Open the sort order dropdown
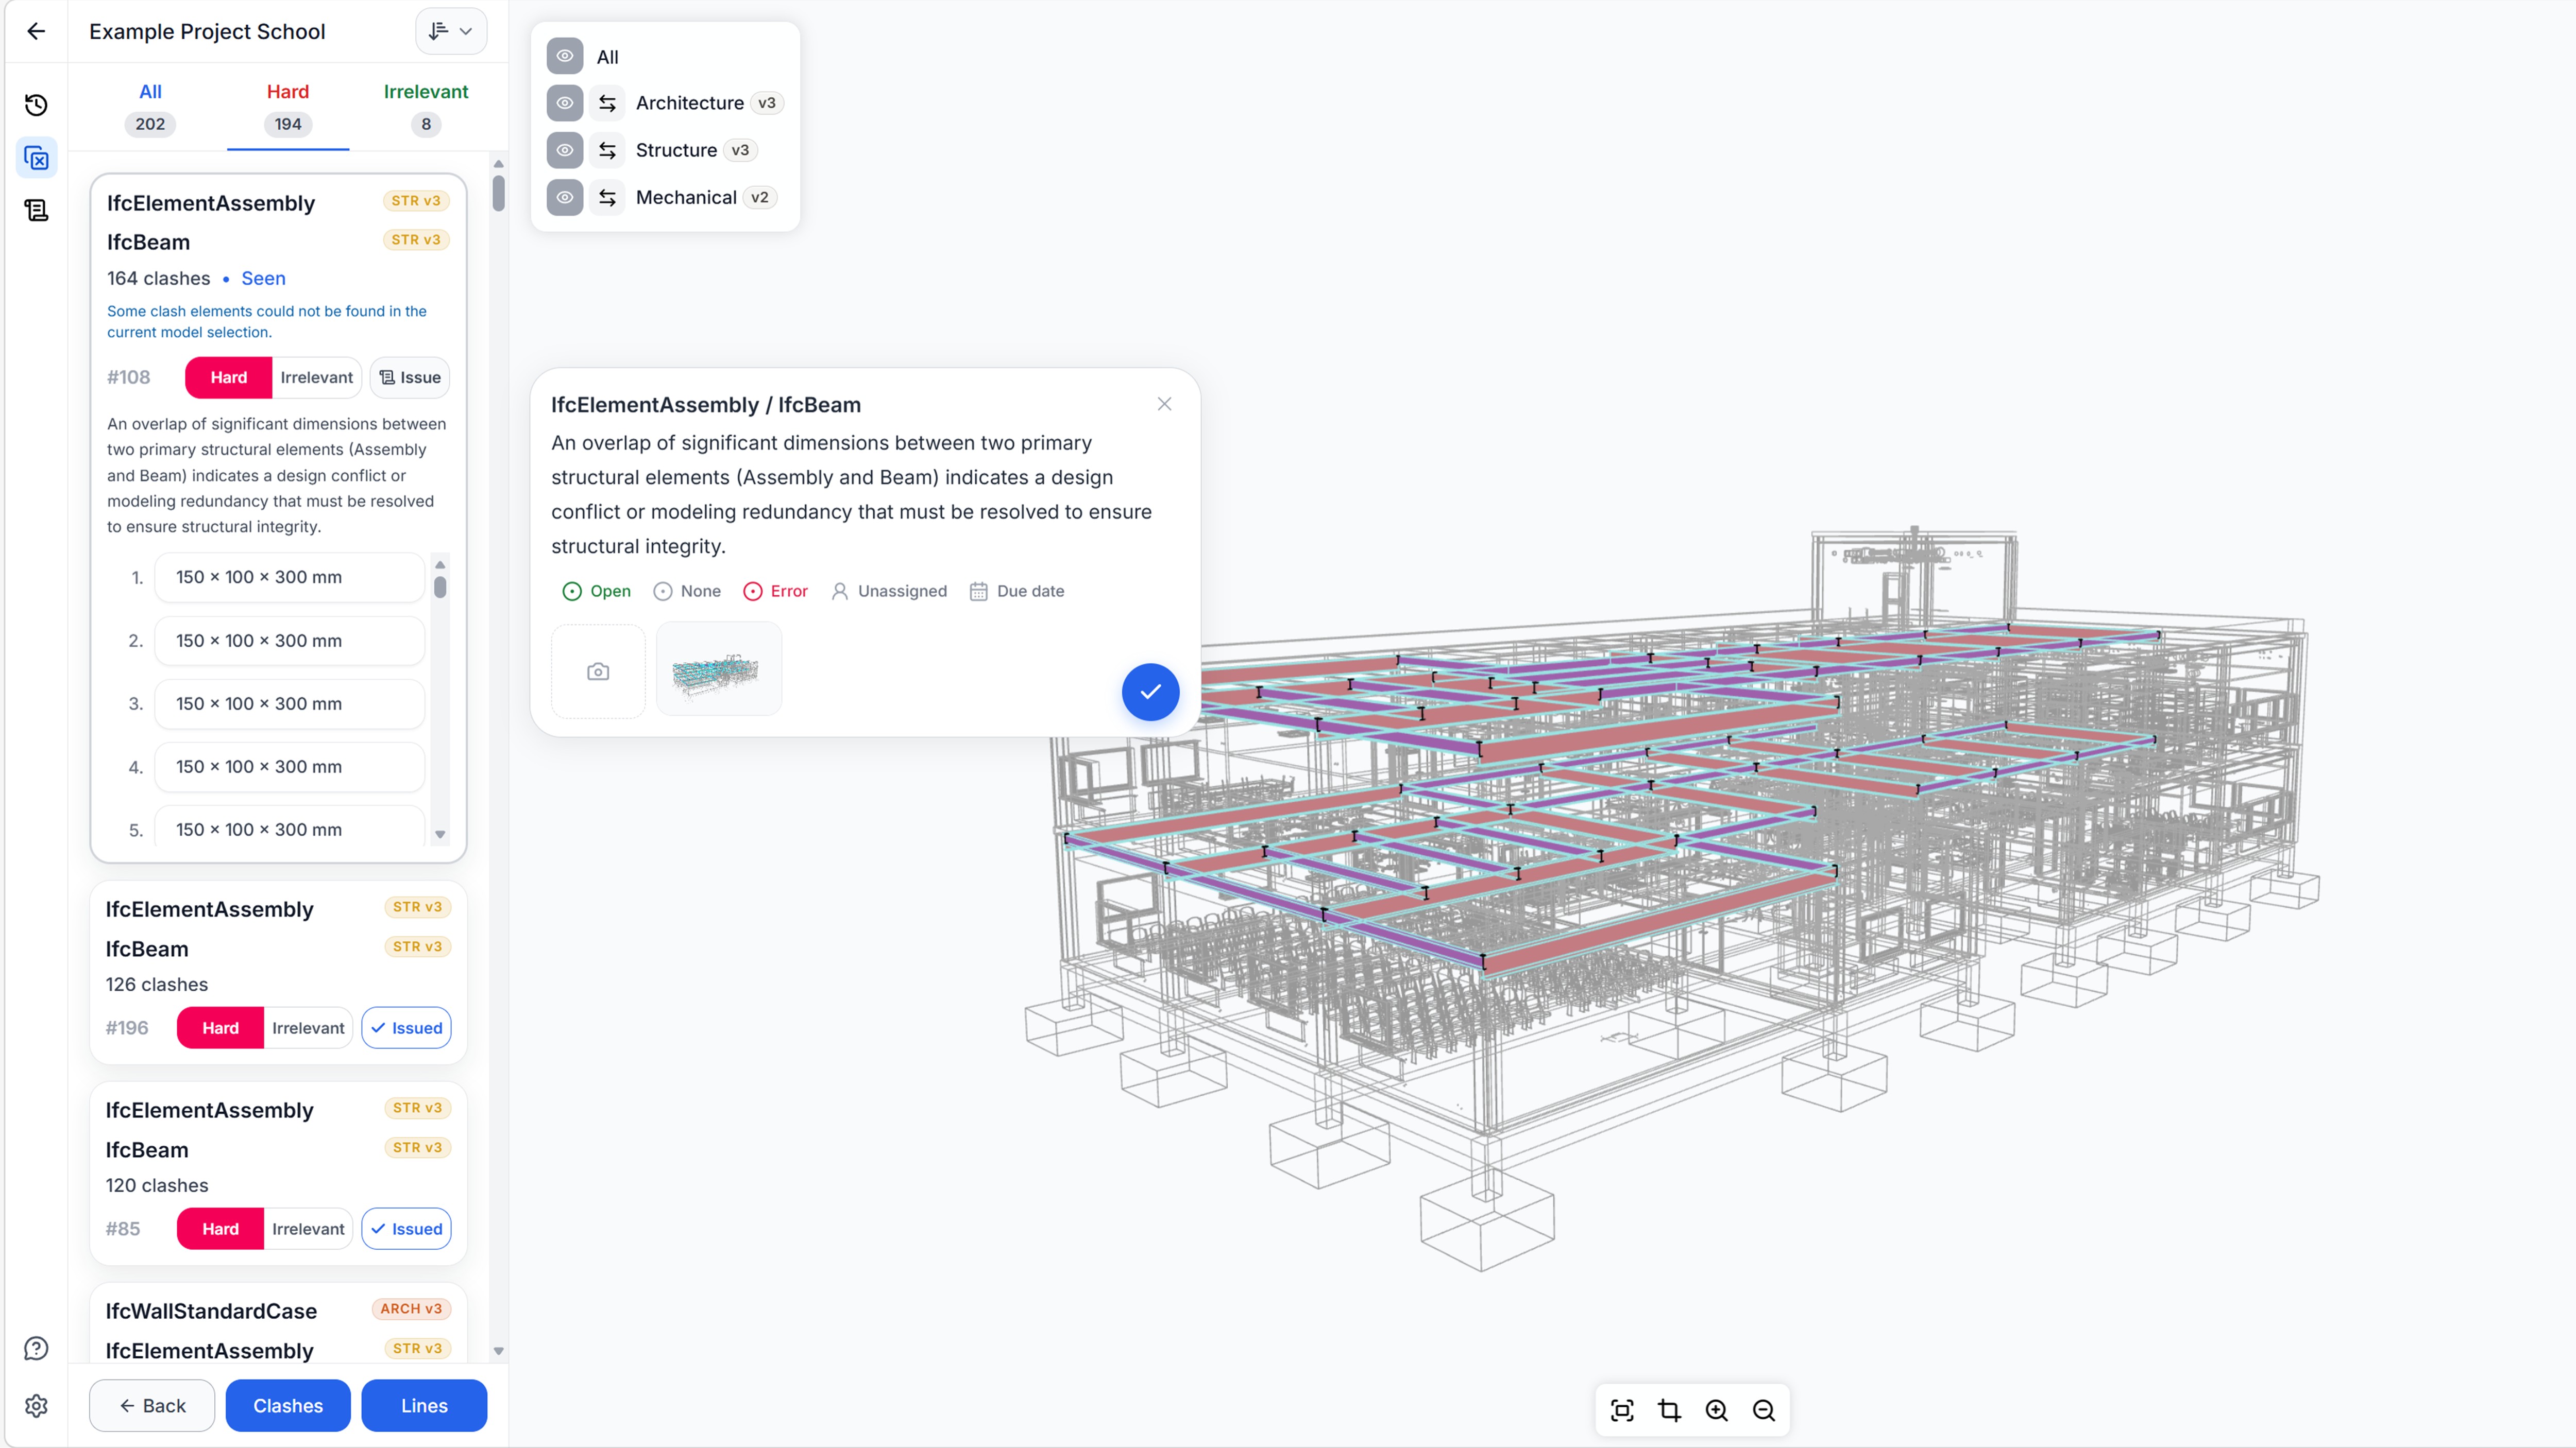This screenshot has height=1448, width=2576. tap(451, 31)
